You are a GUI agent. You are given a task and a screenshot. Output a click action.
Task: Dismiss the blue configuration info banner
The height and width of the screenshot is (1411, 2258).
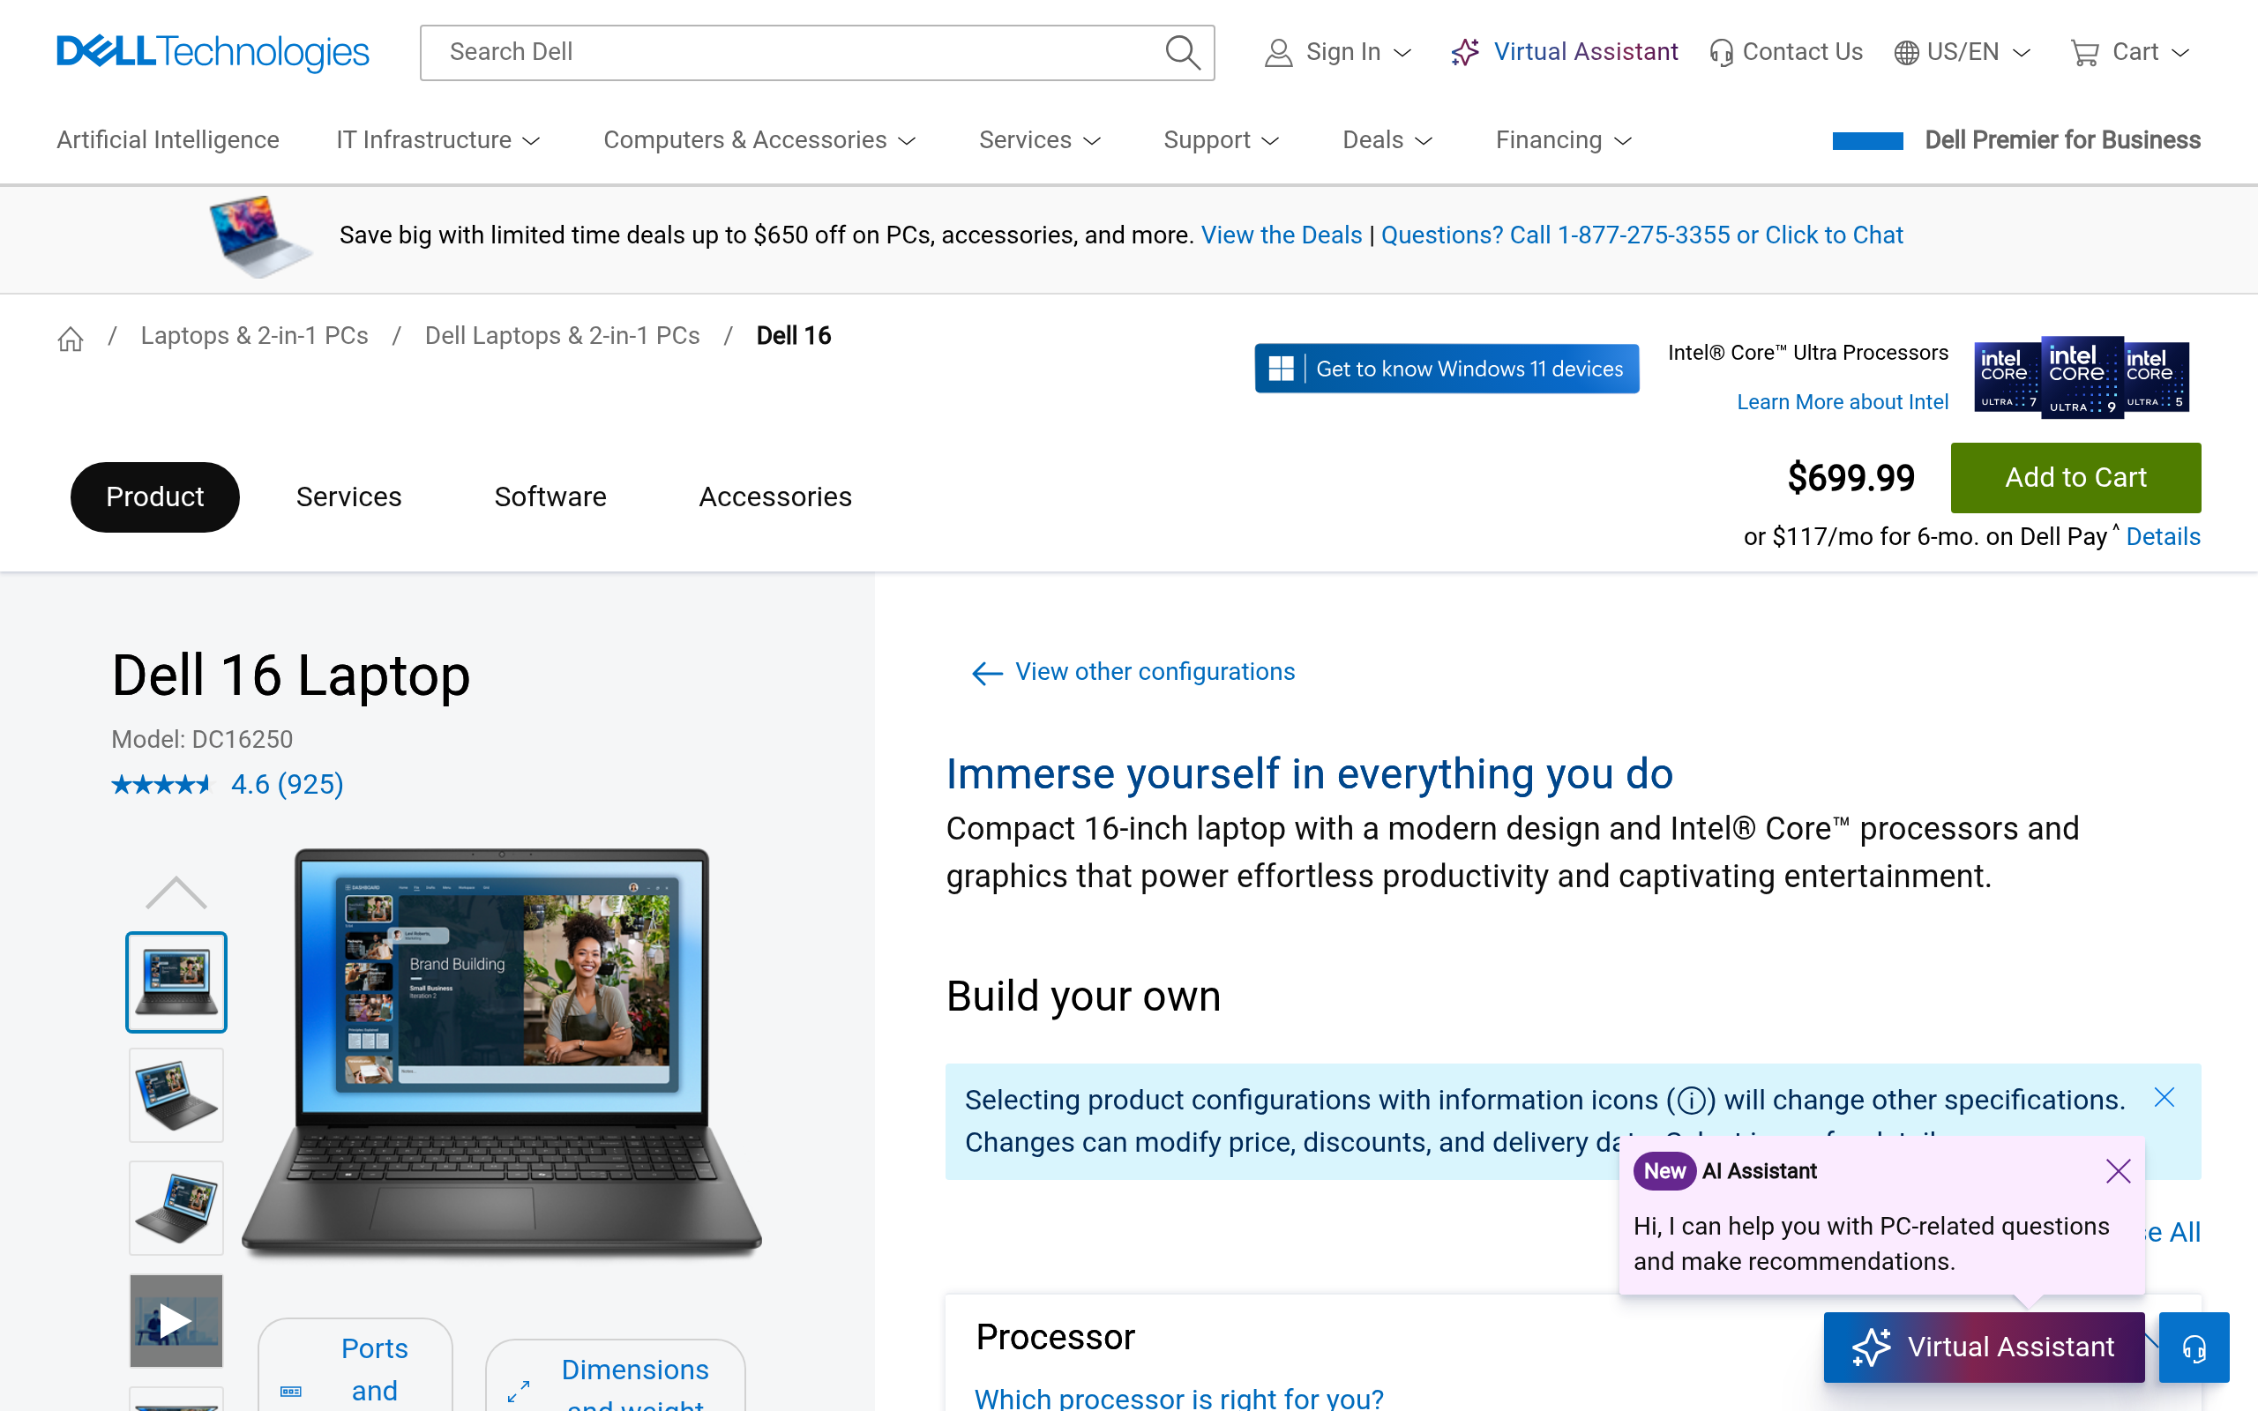(2164, 1097)
